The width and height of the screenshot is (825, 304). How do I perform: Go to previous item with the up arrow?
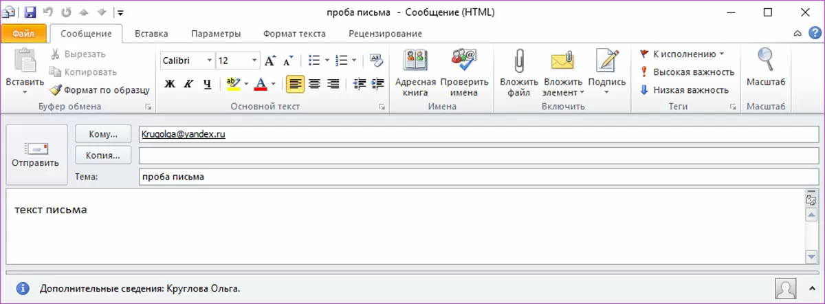pos(85,12)
